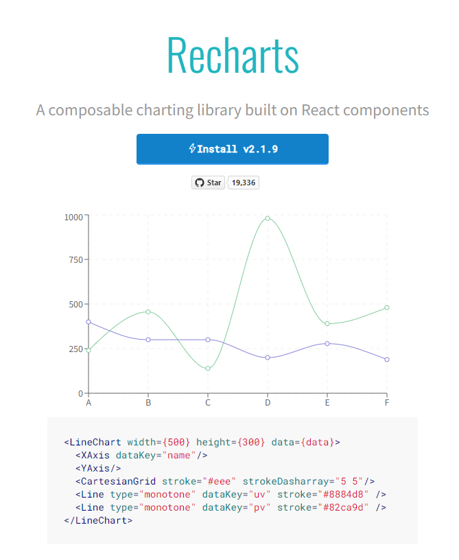
Task: Click the purple line data point at A
Action: point(89,322)
